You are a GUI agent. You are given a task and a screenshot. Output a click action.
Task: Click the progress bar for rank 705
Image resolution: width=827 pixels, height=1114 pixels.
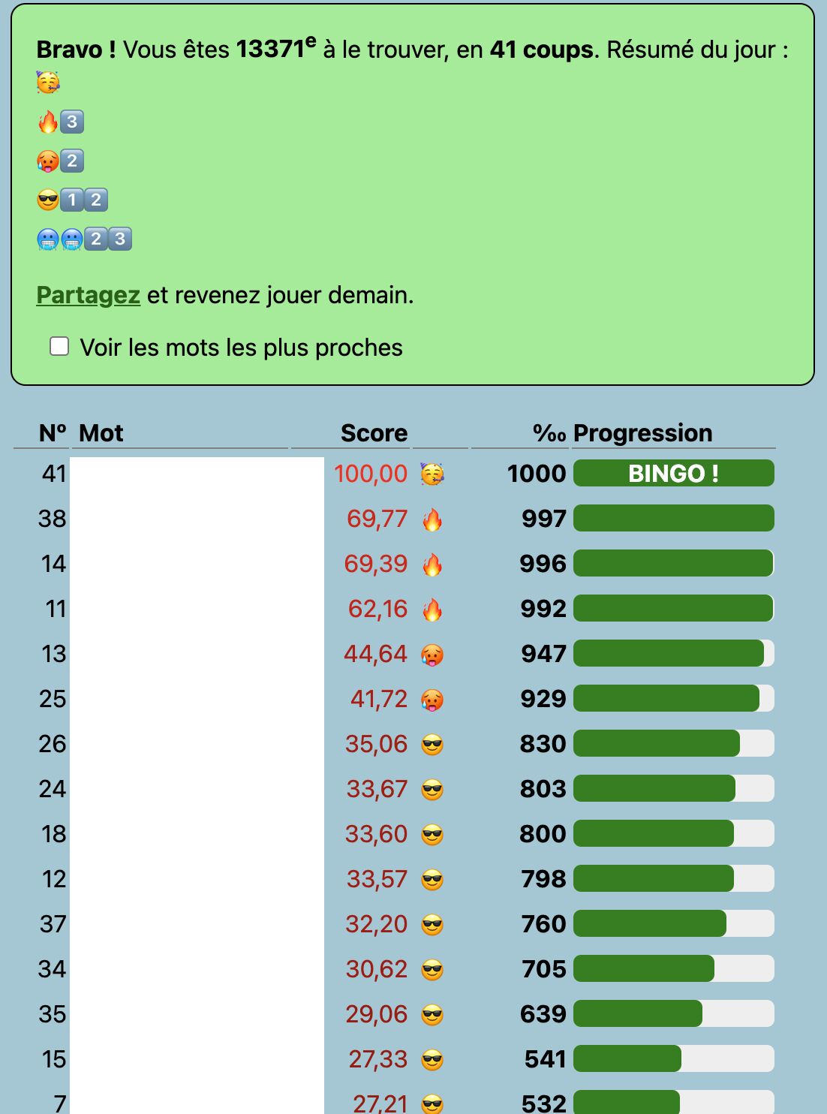click(x=673, y=969)
